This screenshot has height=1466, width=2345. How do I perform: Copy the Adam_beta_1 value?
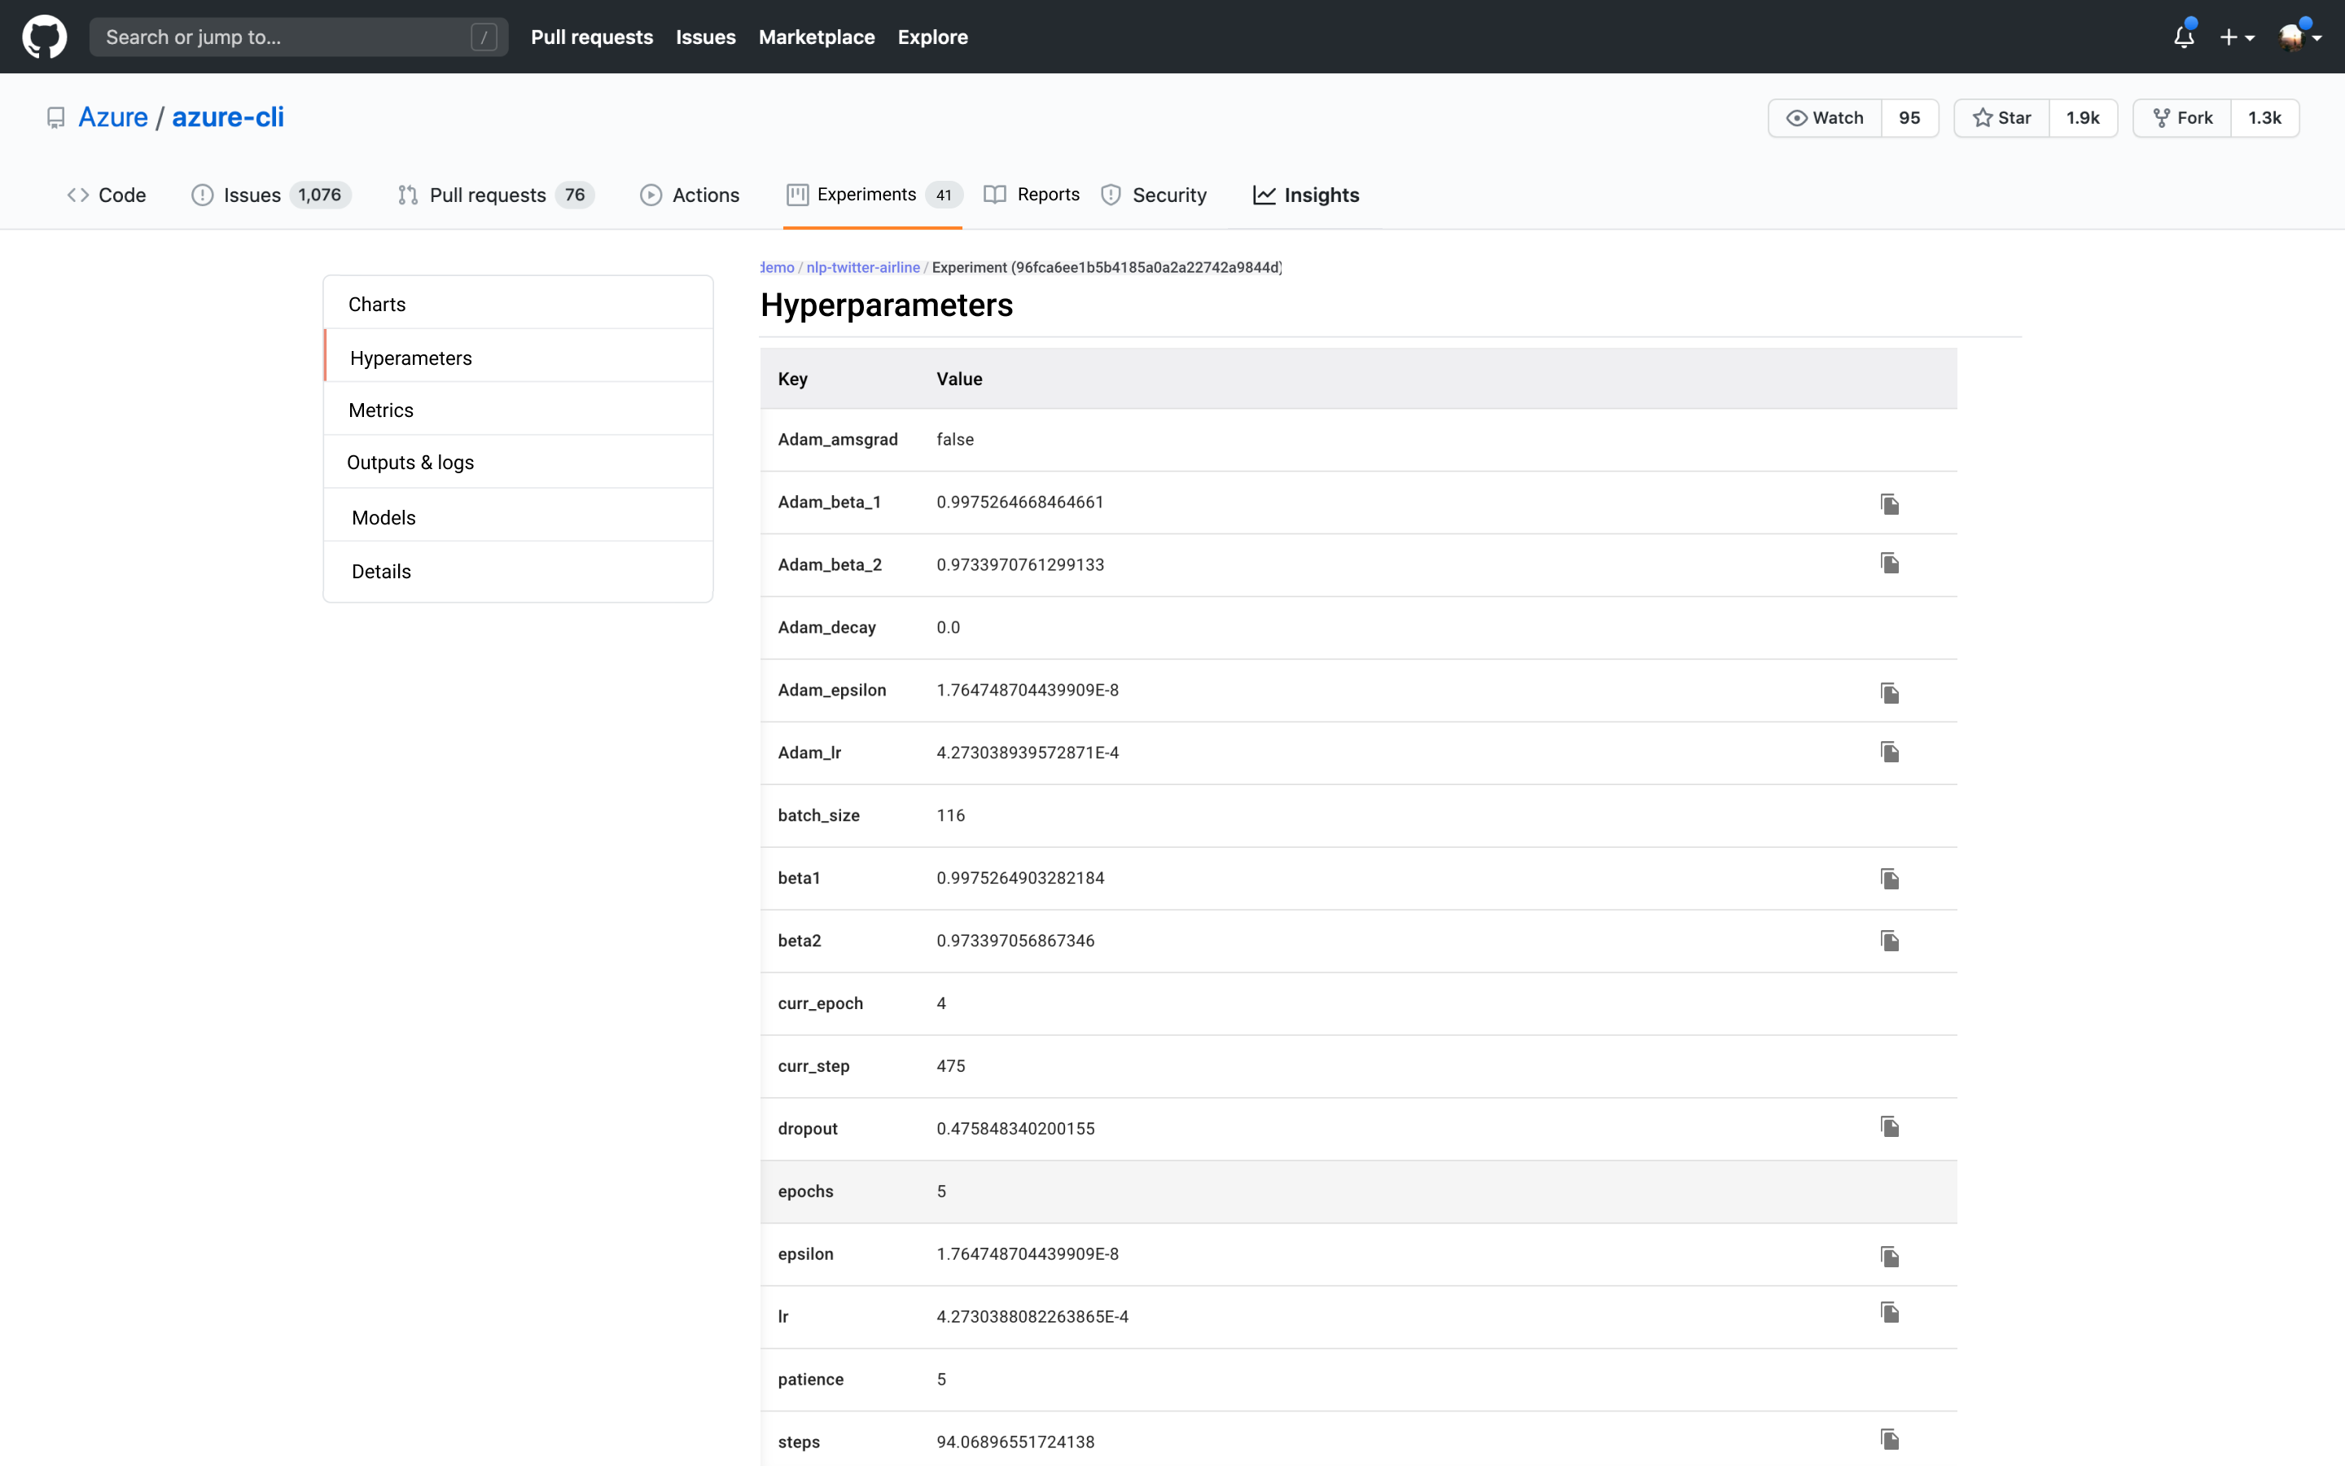(x=1890, y=503)
